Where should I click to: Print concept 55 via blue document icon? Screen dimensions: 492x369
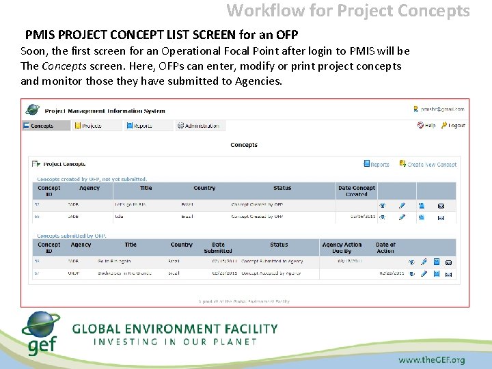point(422,217)
